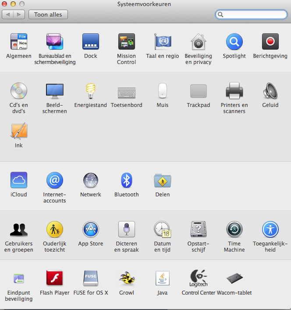Open Flash Player settings
291x310 pixels.
point(55,278)
